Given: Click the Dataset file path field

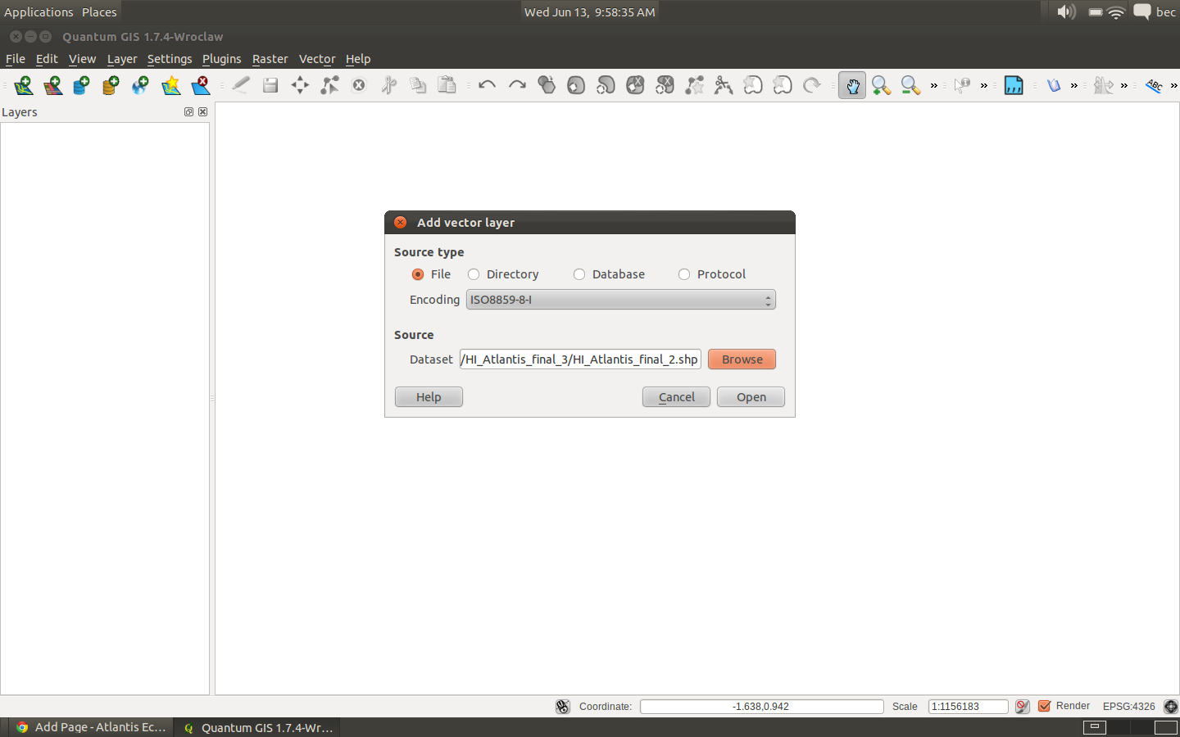Looking at the screenshot, I should pyautogui.click(x=580, y=359).
